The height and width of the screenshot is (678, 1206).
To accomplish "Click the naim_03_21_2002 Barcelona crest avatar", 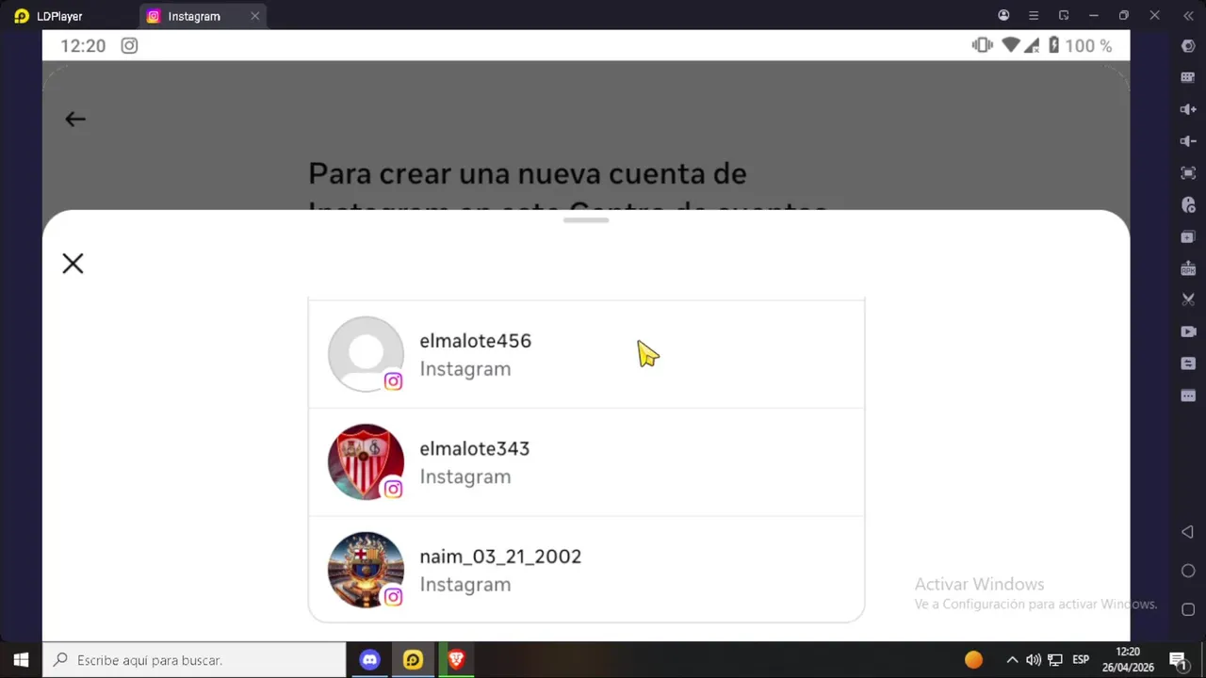I will pos(366,570).
